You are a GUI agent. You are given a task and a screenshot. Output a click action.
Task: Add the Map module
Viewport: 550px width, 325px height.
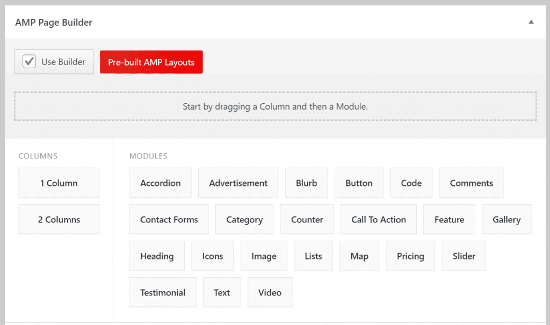[x=359, y=256]
